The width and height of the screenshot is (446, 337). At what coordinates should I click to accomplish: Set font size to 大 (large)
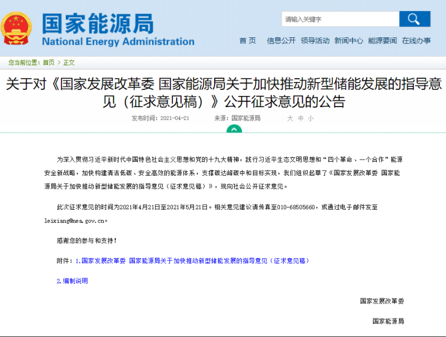point(290,118)
